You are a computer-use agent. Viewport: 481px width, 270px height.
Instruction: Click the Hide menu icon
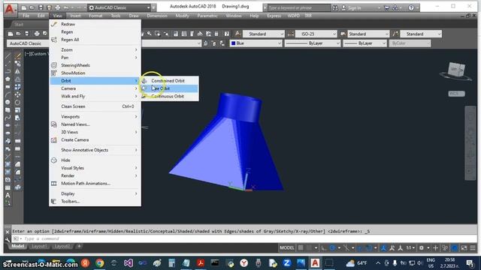point(54,160)
